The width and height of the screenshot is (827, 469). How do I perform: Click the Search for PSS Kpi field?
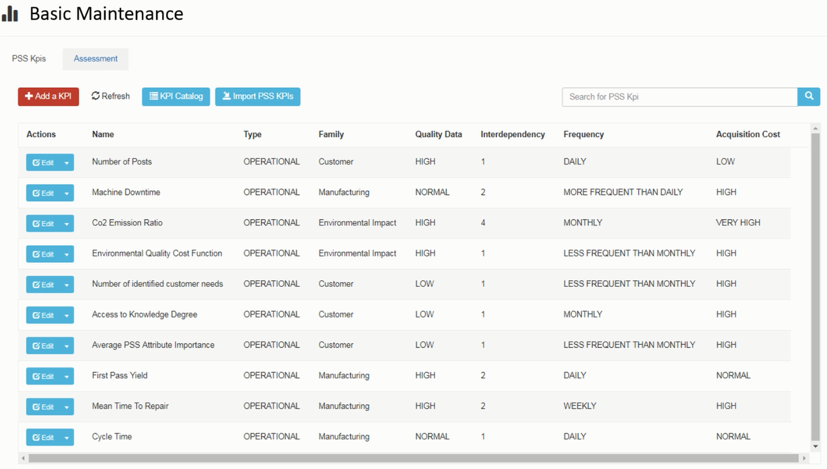coord(679,97)
